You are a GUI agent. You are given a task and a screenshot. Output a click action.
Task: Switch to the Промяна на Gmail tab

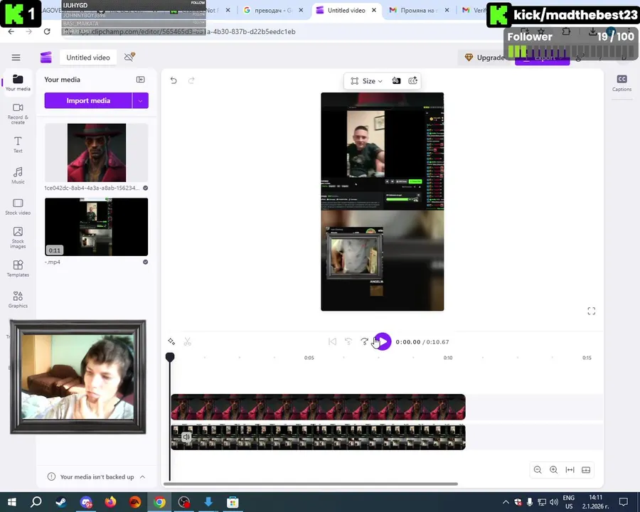[x=418, y=10]
